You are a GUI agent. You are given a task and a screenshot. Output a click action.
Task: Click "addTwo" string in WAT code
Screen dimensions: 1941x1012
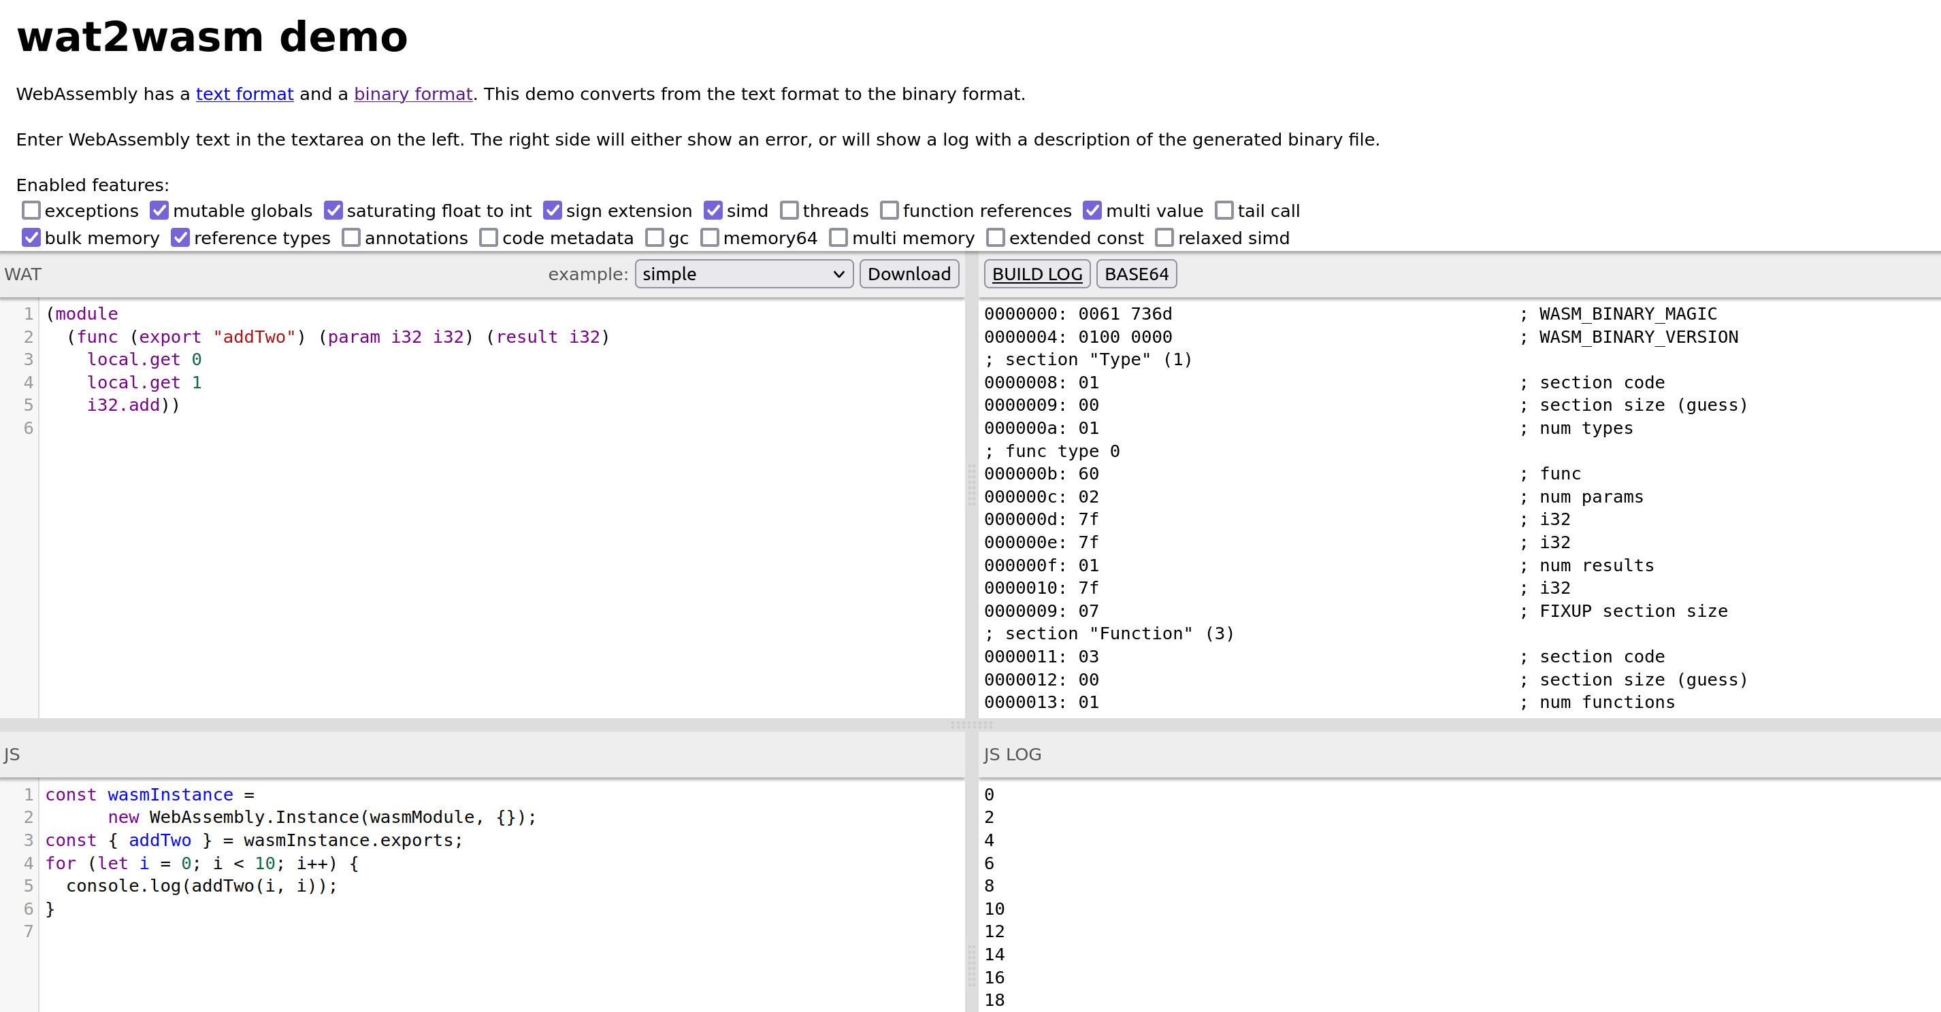[254, 337]
